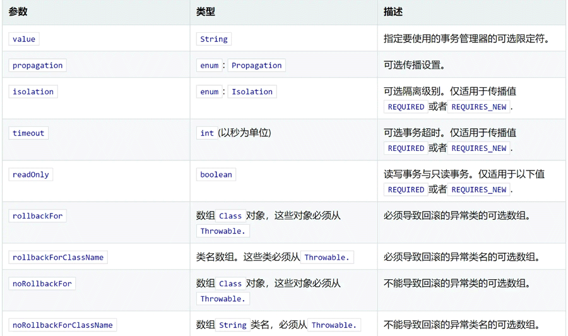Screen dimensions: 568x336
Task: Select the rollbackForClassName parameter label
Action: click(x=58, y=258)
